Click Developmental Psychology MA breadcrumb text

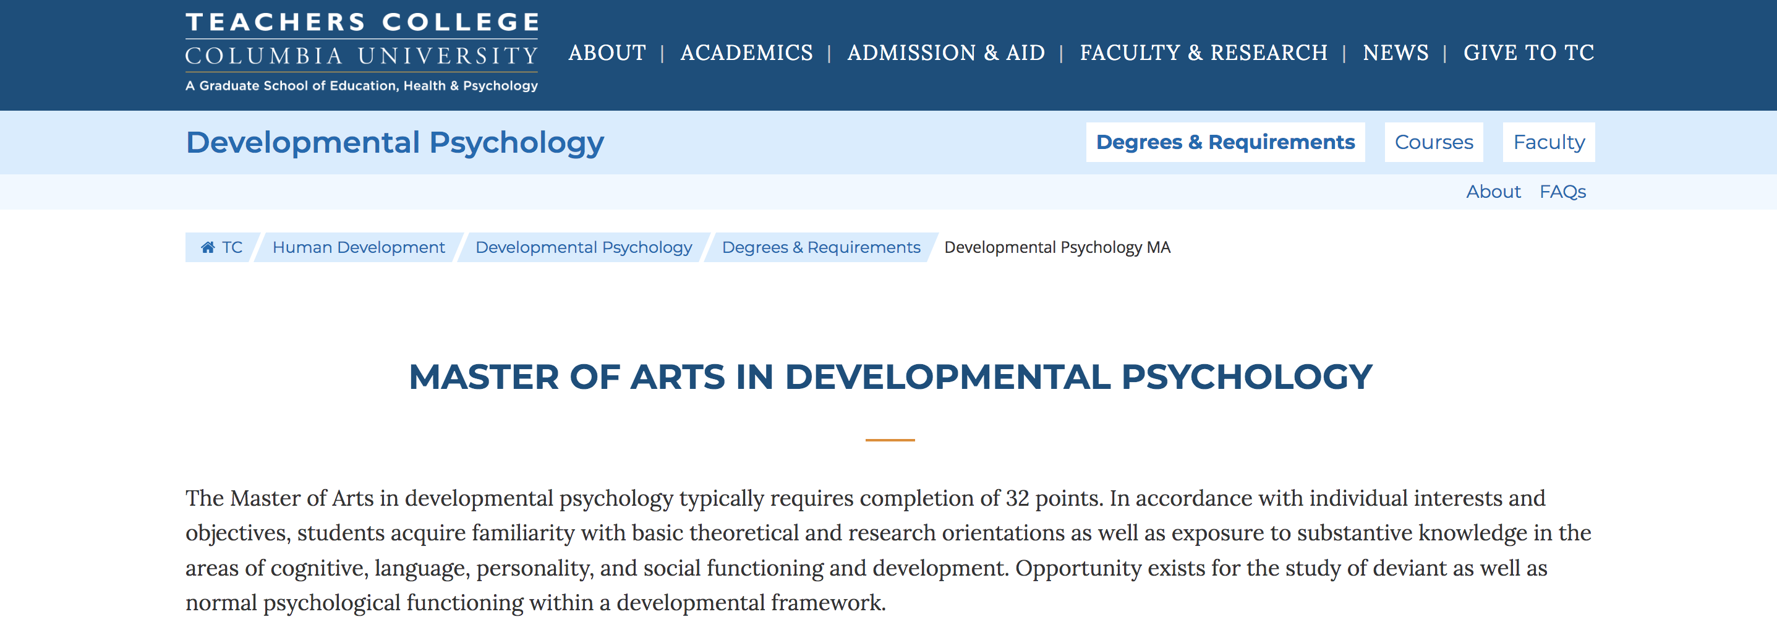click(x=1057, y=247)
